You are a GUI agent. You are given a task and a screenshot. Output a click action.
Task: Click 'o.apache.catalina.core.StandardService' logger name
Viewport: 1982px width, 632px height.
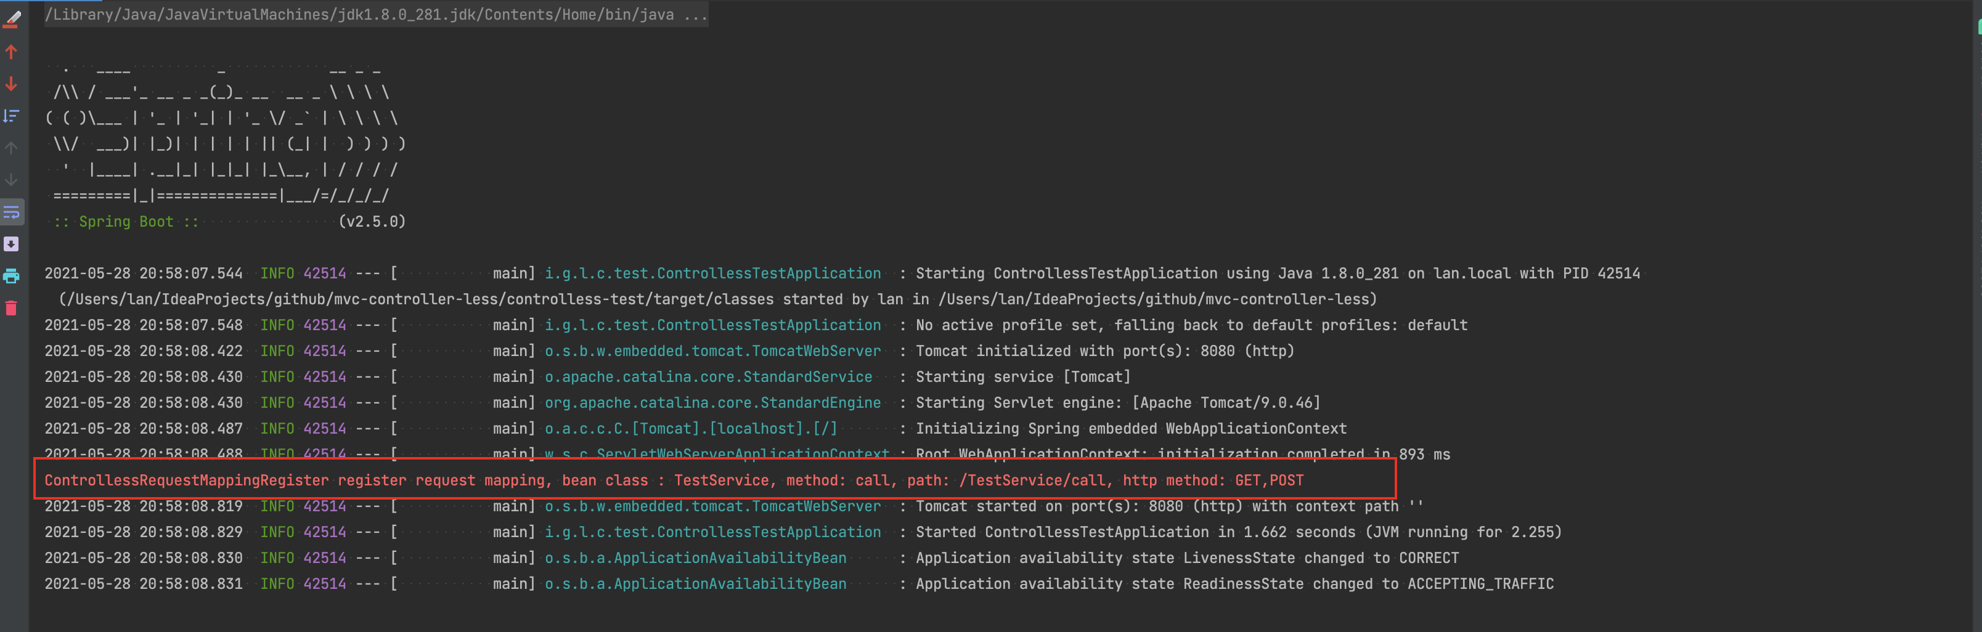pyautogui.click(x=709, y=377)
